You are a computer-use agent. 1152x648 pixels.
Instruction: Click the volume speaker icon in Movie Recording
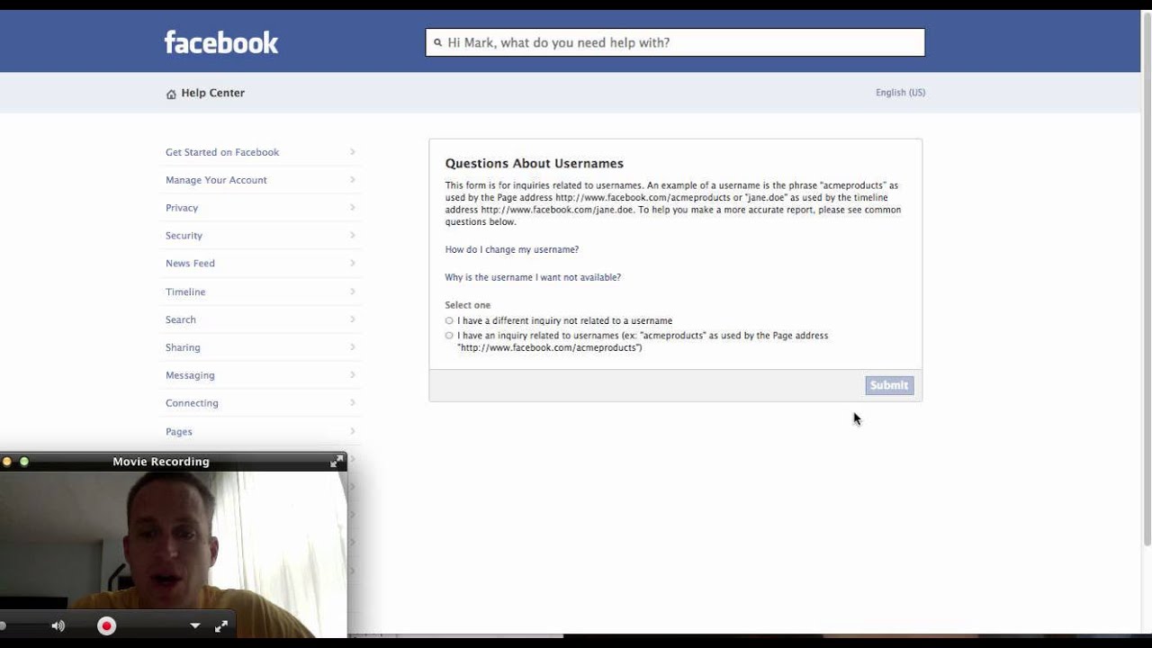58,625
